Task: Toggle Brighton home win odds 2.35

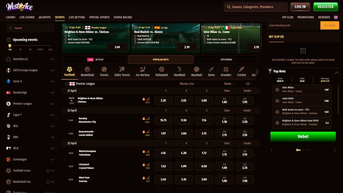Action: [x=163, y=101]
